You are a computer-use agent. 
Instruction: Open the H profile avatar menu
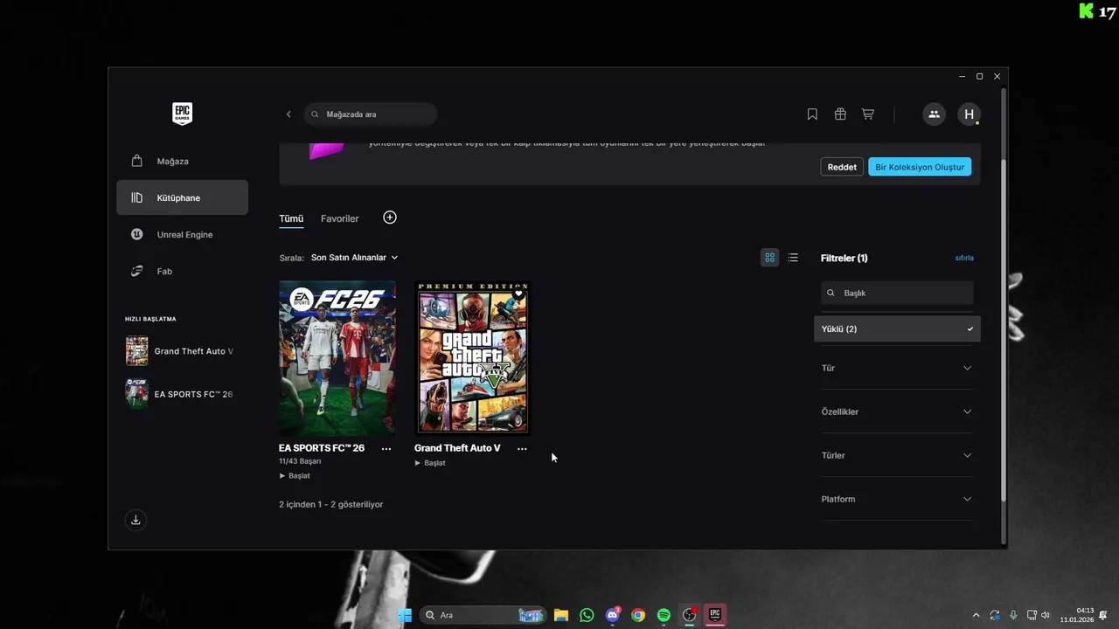pos(969,114)
